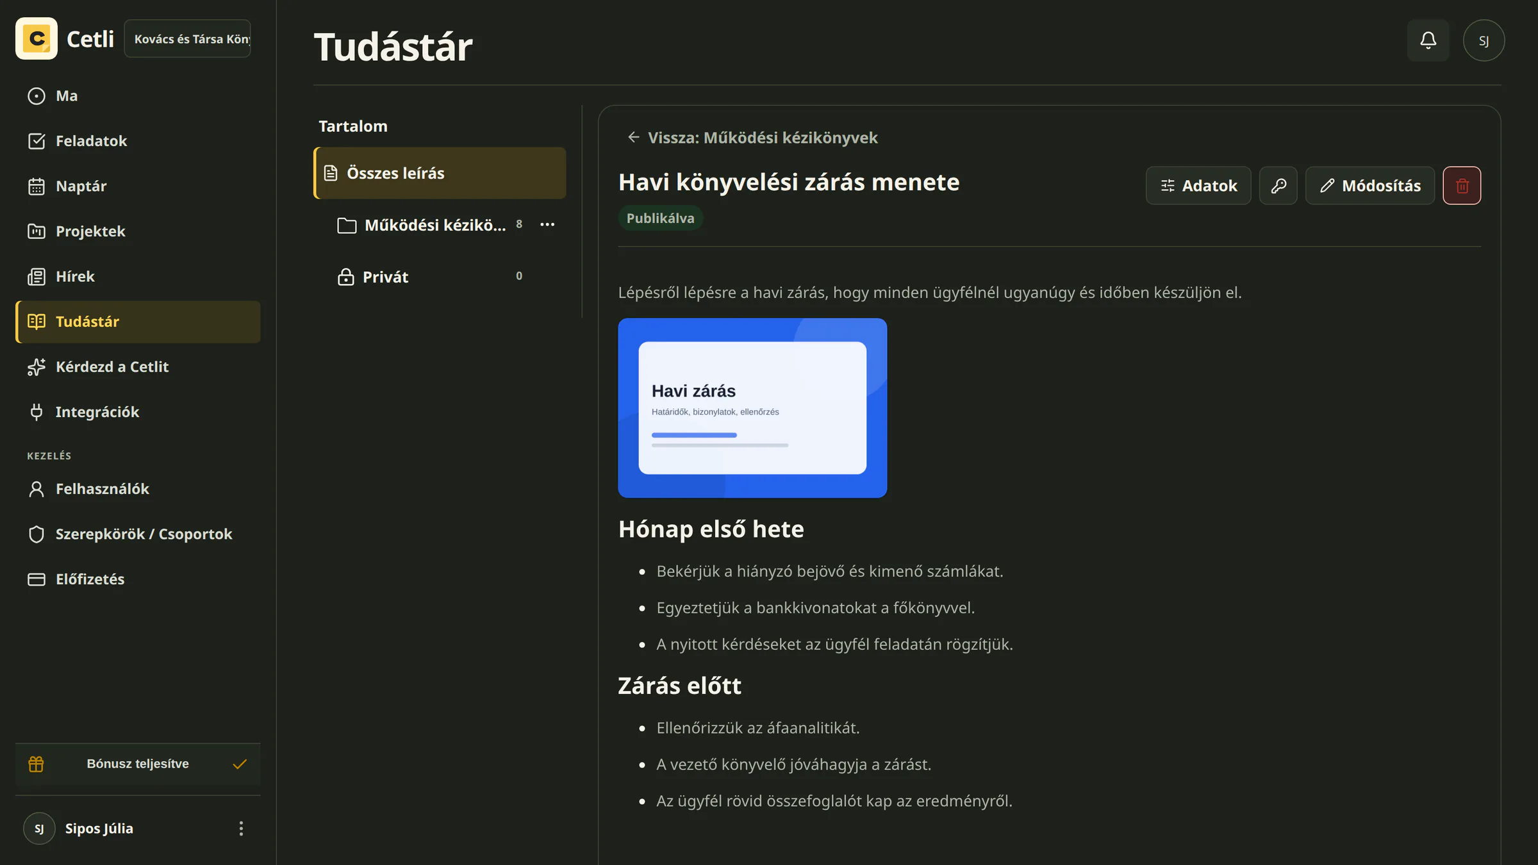Open more options for Működési kézikönyvek folder
This screenshot has width=1538, height=865.
(x=547, y=224)
